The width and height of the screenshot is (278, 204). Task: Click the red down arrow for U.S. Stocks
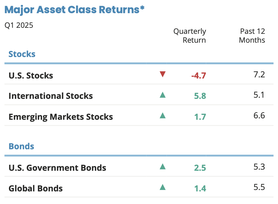163,74
